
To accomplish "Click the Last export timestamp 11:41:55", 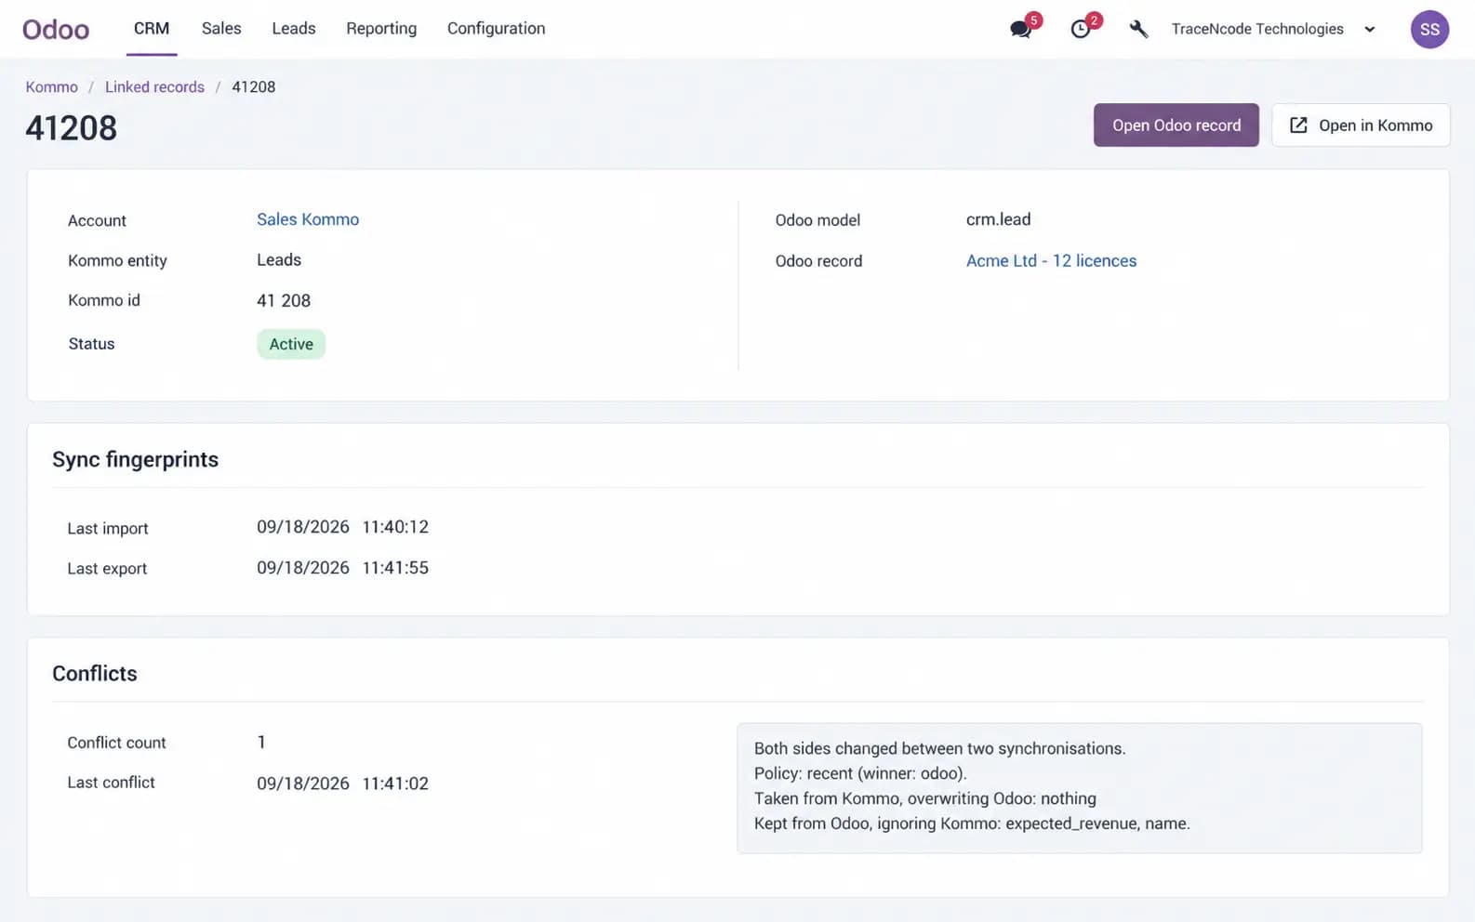I will [395, 568].
